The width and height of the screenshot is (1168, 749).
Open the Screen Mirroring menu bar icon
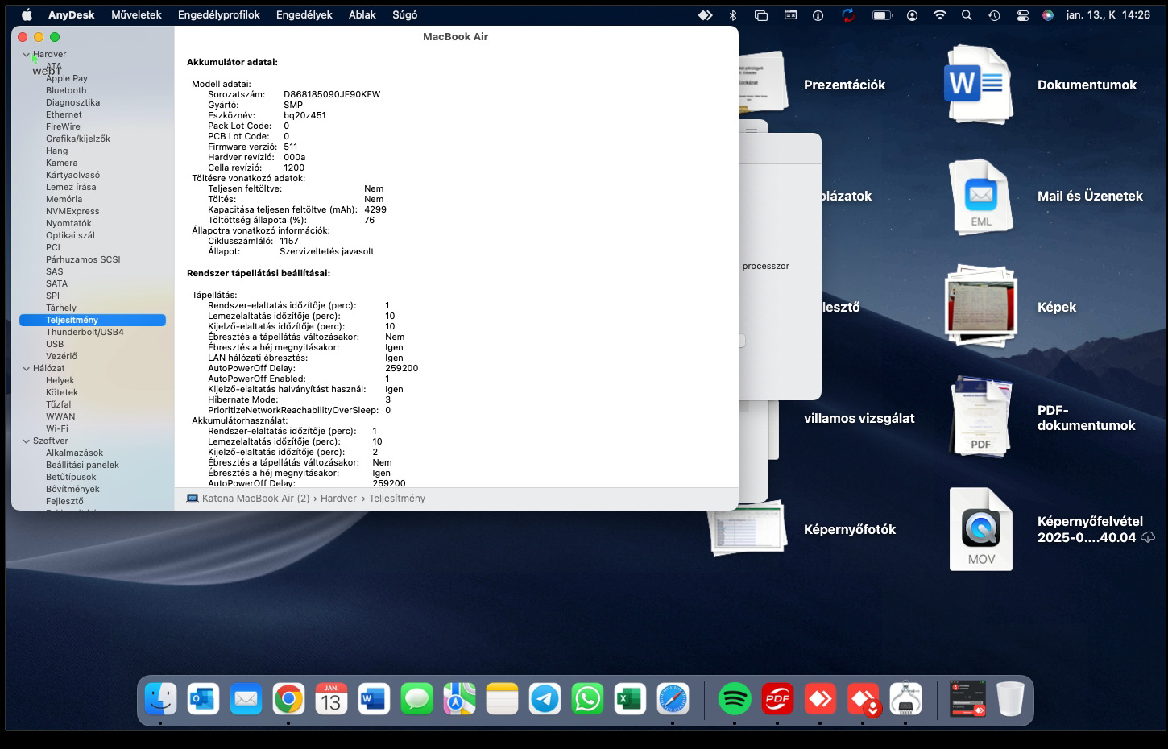(761, 15)
